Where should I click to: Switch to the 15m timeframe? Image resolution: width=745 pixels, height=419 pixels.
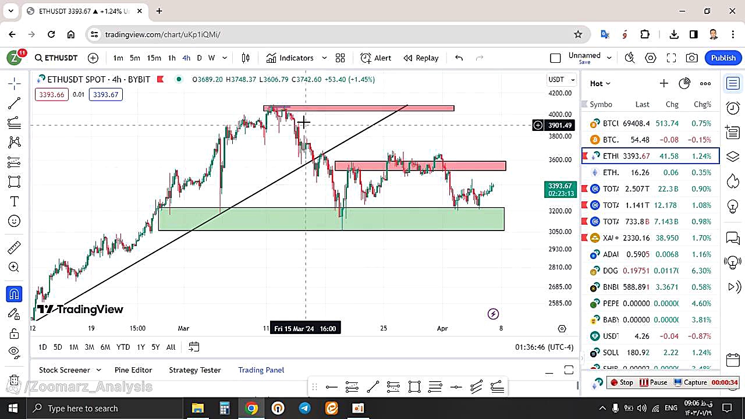(154, 58)
